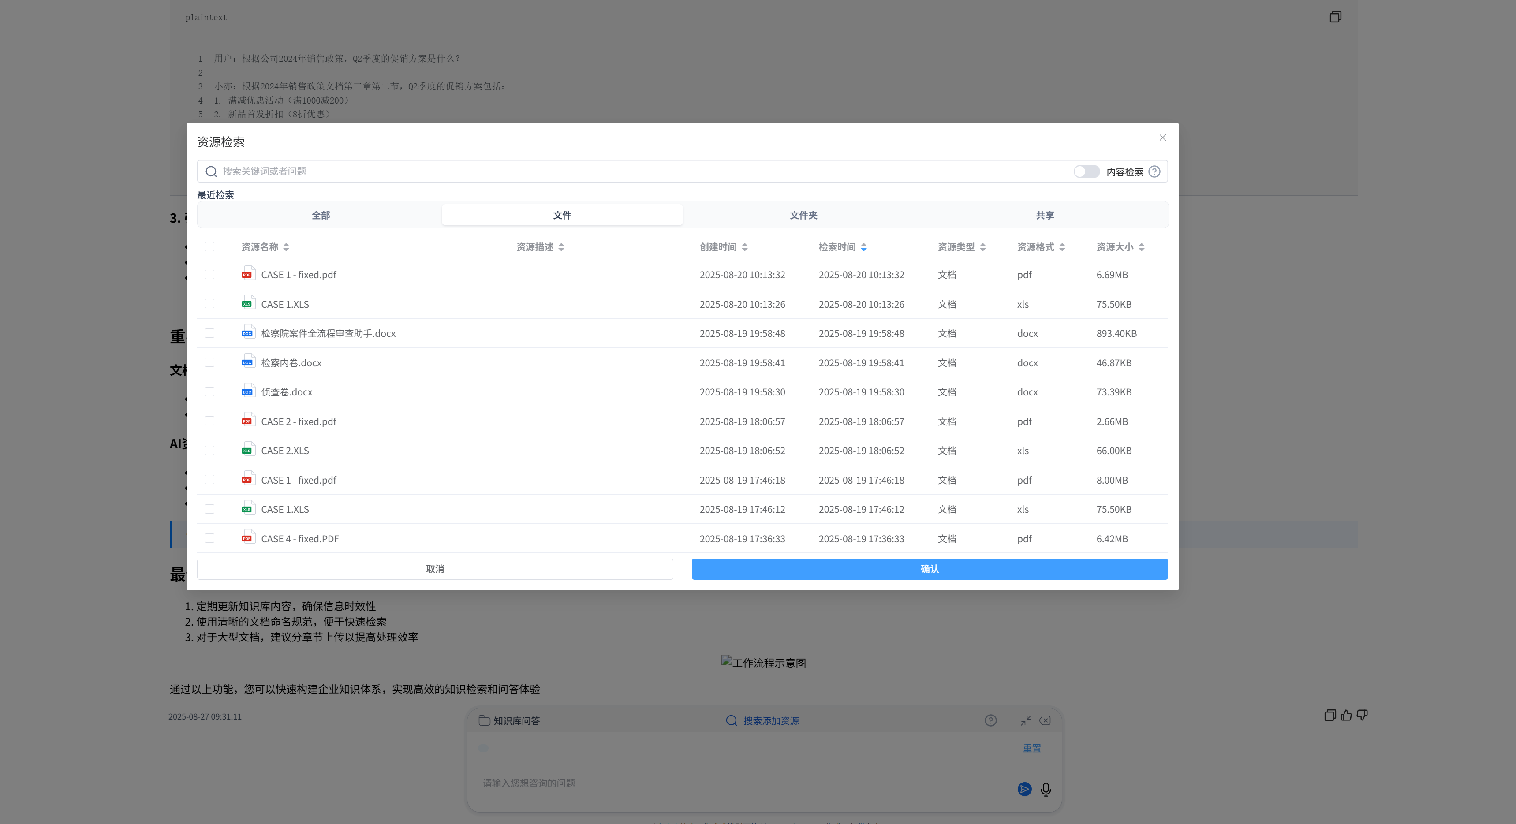The image size is (1516, 824).
Task: Click the send message icon
Action: pyautogui.click(x=1024, y=790)
